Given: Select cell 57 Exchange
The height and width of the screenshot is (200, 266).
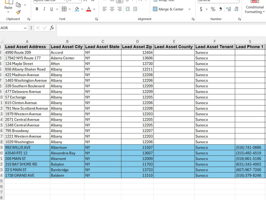Looking at the screenshot, I should 27,97.
